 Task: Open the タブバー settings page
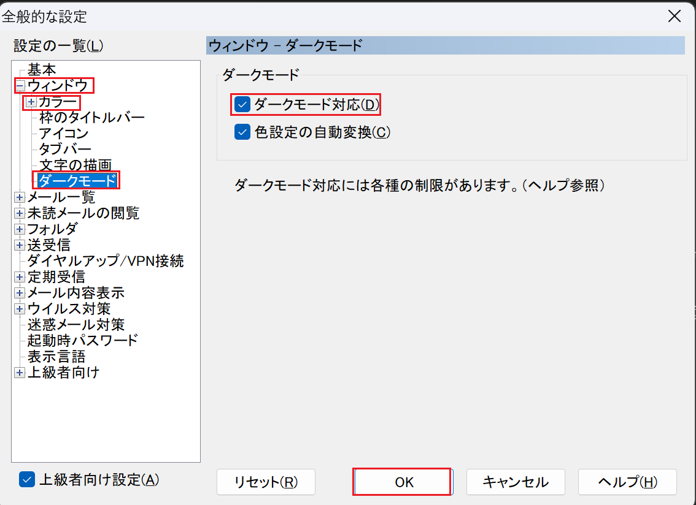tap(65, 149)
